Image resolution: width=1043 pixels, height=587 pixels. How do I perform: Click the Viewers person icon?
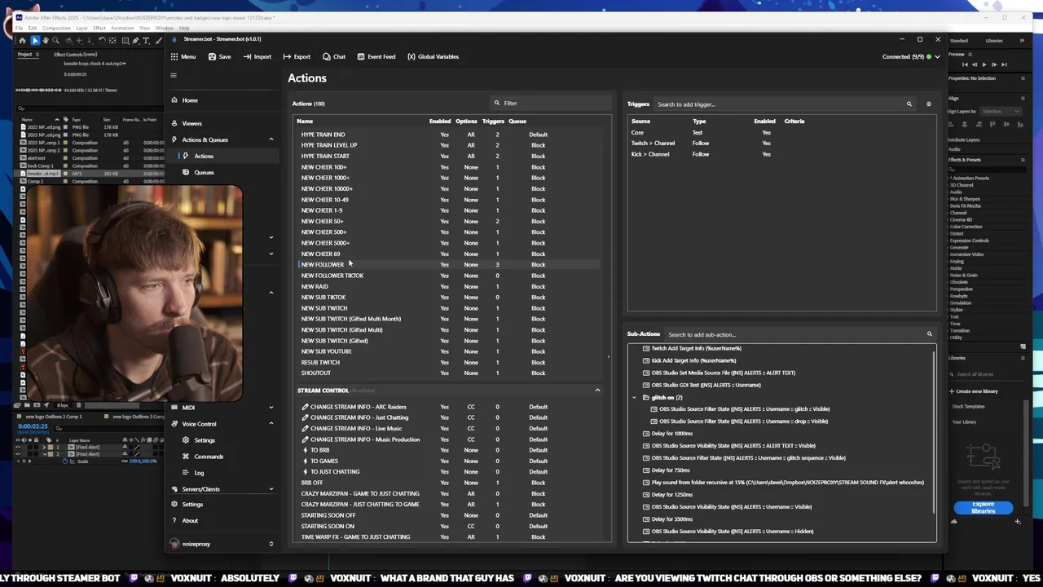[x=174, y=123]
